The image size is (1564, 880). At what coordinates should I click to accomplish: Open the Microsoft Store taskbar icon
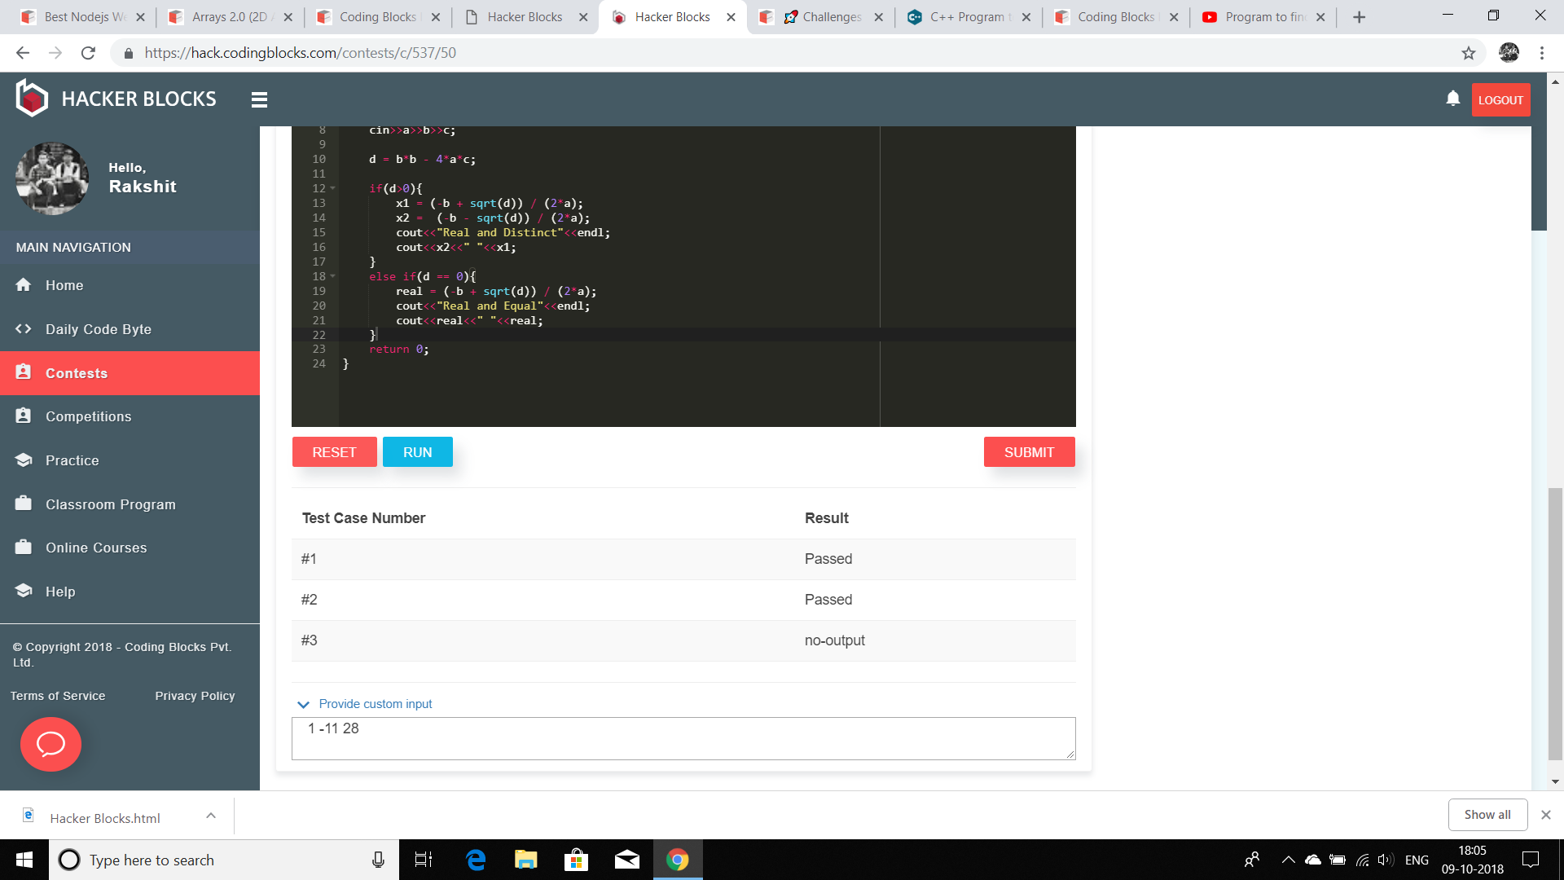point(576,860)
